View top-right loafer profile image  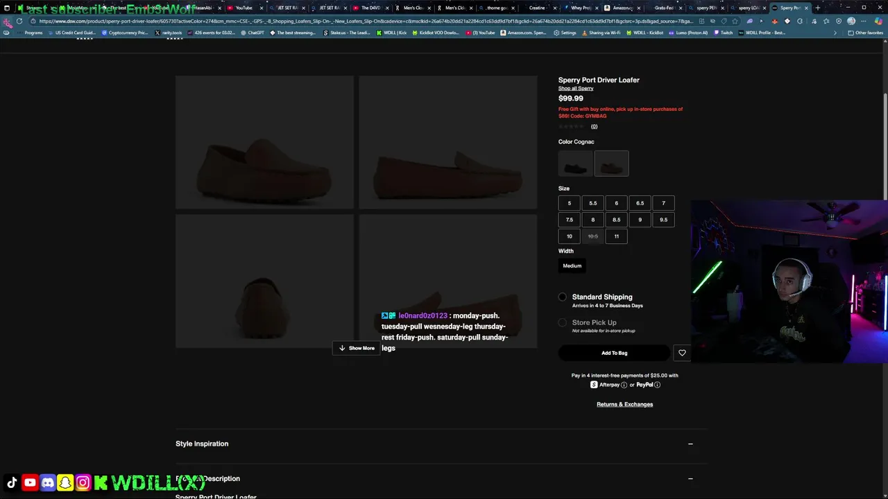(447, 142)
